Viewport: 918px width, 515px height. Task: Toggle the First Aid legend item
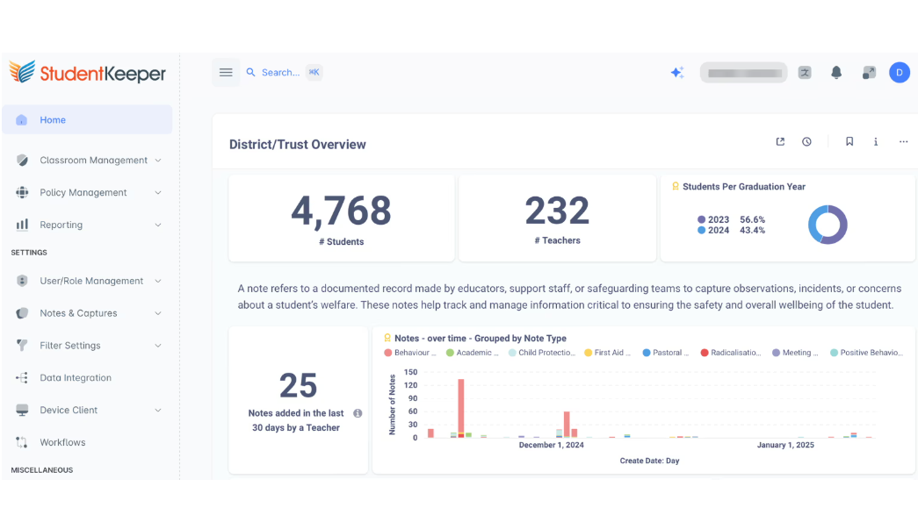607,353
